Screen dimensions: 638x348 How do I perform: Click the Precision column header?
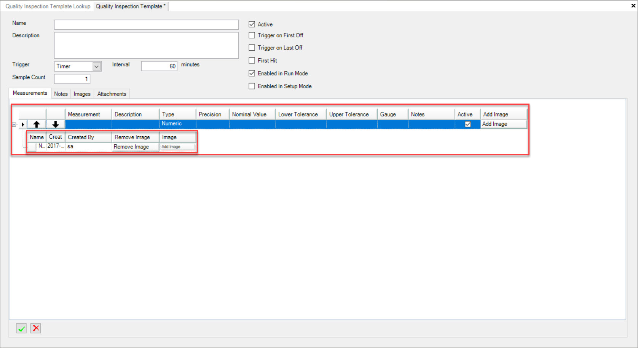click(212, 114)
